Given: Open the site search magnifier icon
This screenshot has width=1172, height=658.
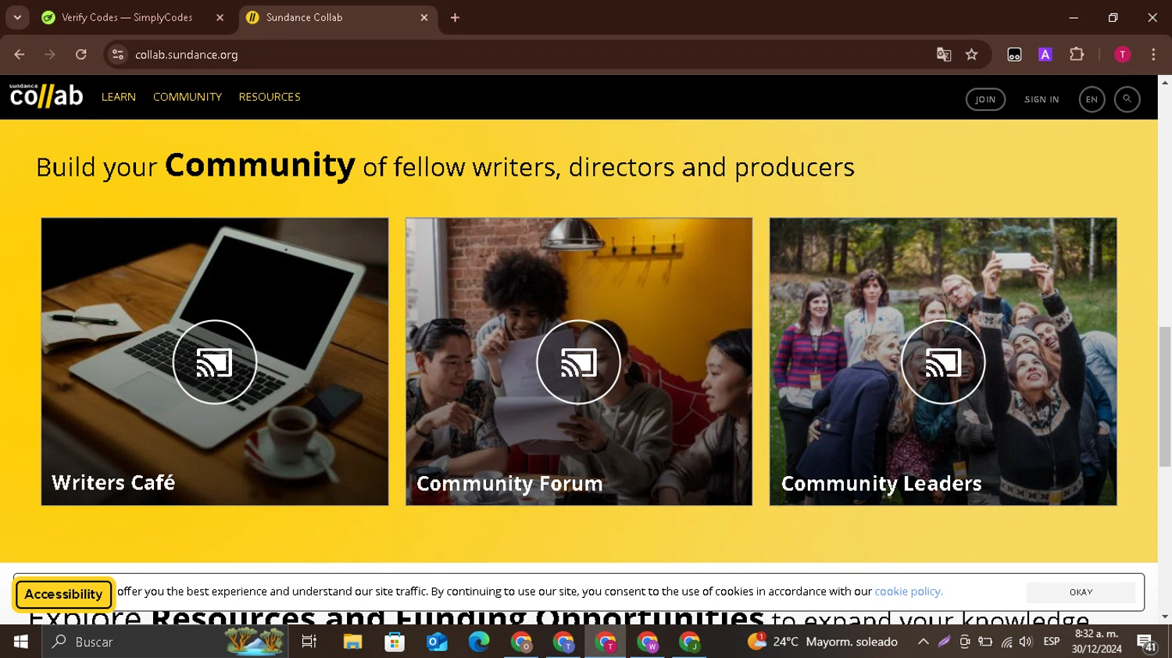Looking at the screenshot, I should (1127, 99).
